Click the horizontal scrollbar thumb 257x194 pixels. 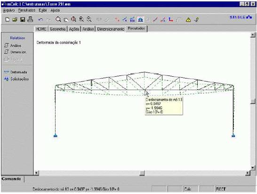click(142, 173)
